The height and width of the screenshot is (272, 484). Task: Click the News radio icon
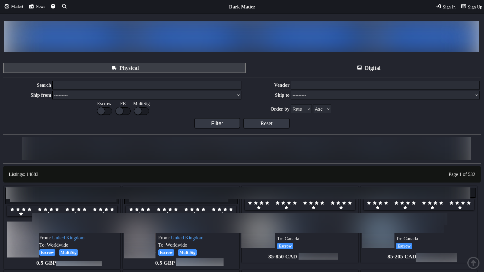(31, 6)
